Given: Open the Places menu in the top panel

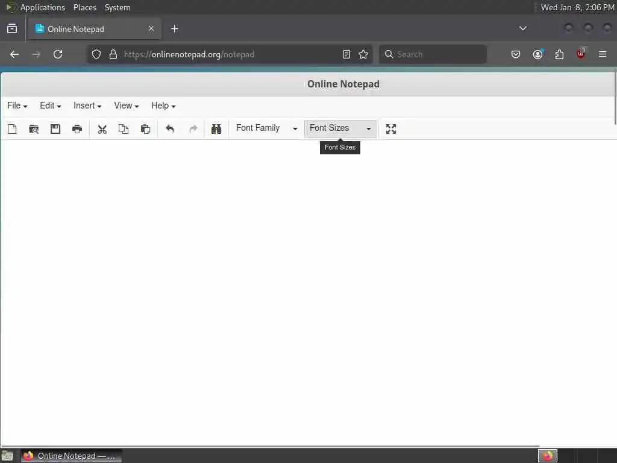Looking at the screenshot, I should pos(84,7).
